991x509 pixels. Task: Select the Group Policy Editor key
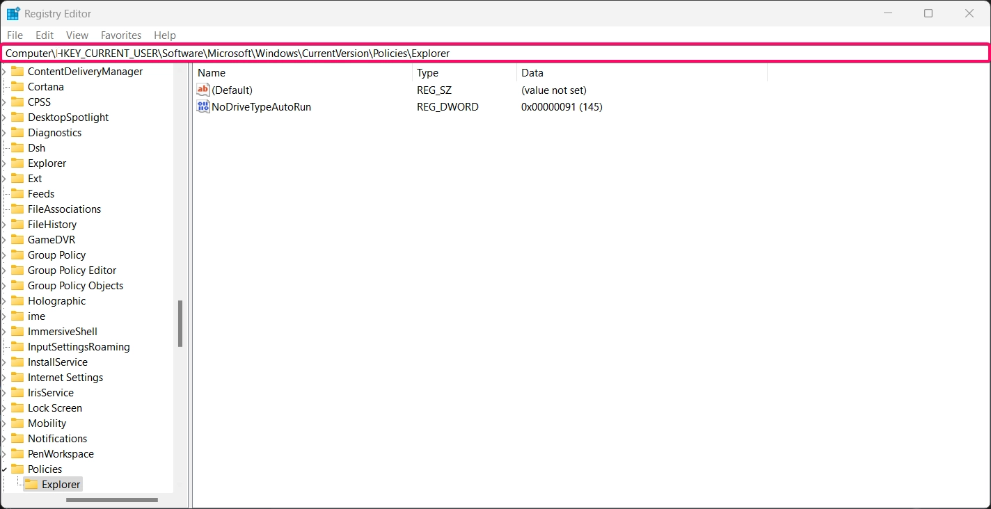(72, 270)
